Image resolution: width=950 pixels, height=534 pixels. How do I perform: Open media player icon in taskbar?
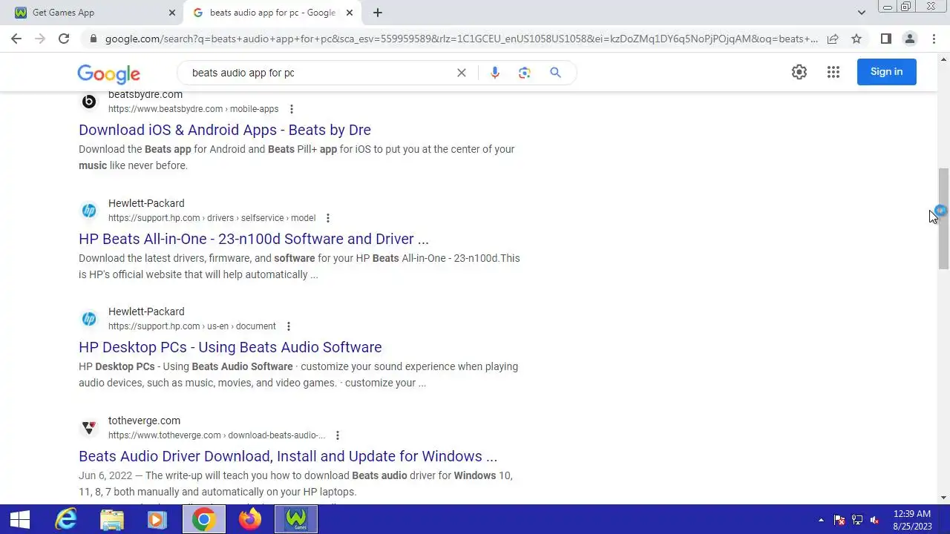pyautogui.click(x=157, y=520)
